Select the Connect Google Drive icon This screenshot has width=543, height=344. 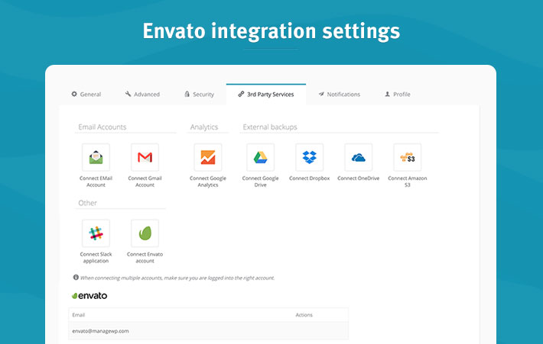[260, 158]
